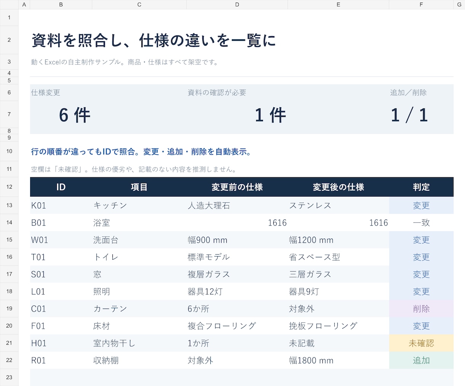Select the 省スペース型 cell

point(338,257)
